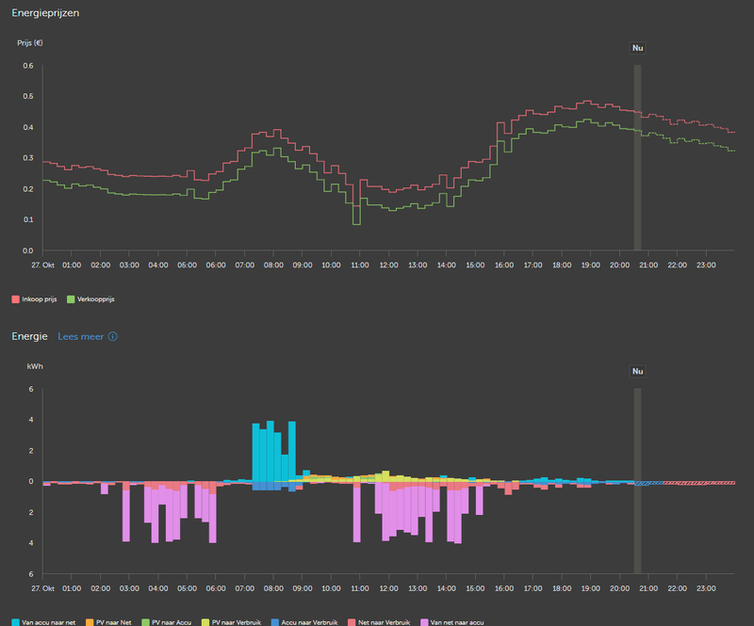This screenshot has height=626, width=754.
Task: Toggle the Verkoopprijs series in the legend
Action: [x=90, y=299]
